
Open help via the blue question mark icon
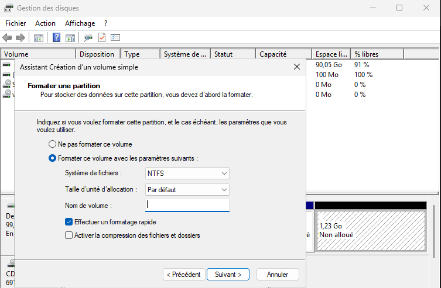57,38
